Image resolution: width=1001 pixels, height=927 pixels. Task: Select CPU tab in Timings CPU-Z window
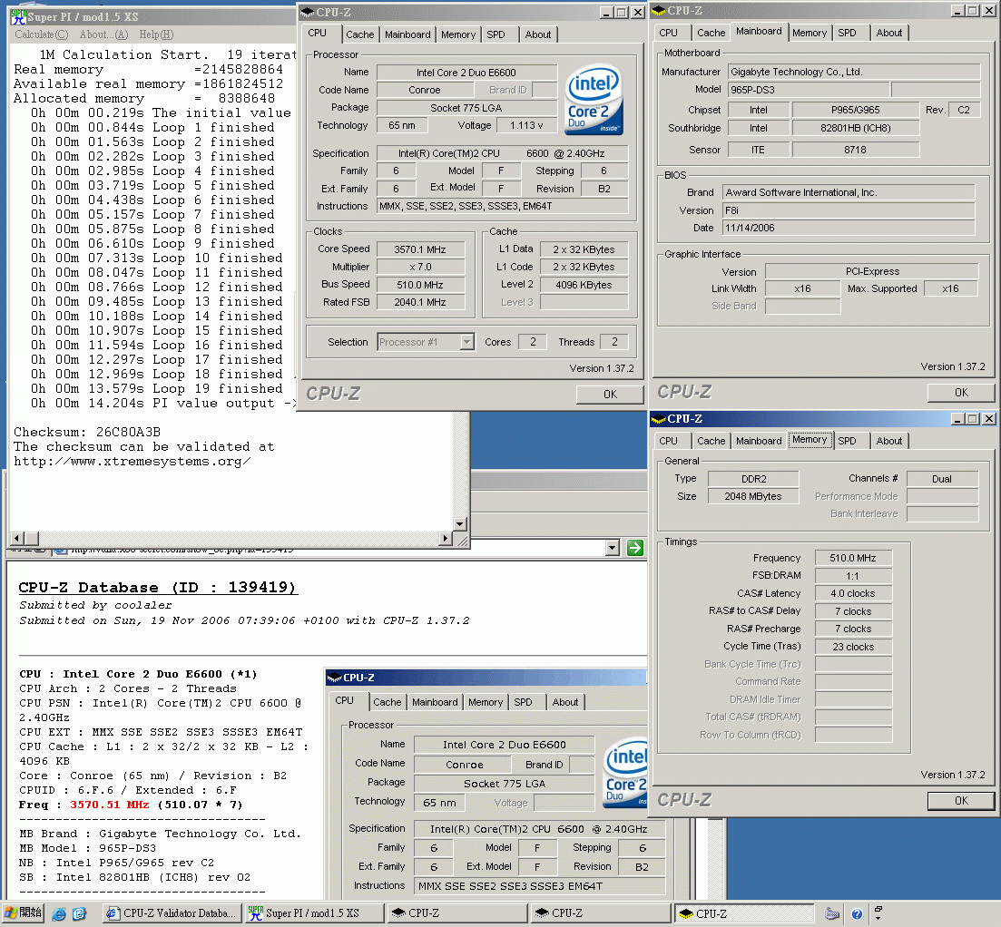[669, 441]
